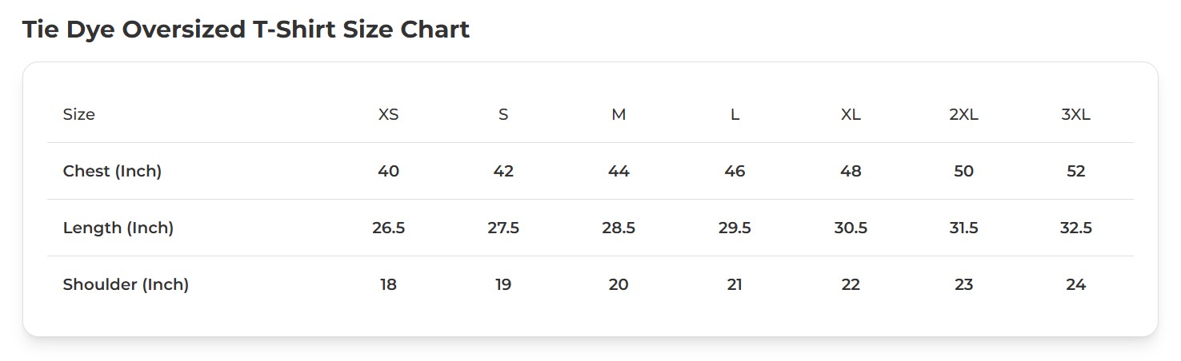
Task: Click shoulder value 21 for L
Action: (735, 284)
